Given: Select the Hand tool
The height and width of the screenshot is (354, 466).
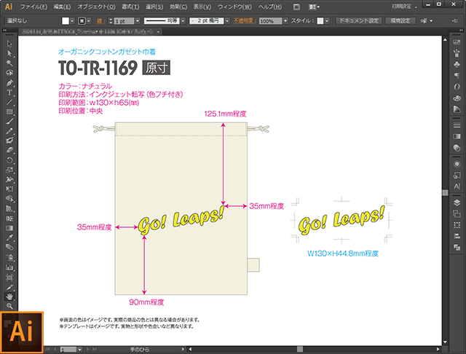Looking at the screenshot, I should (9, 296).
